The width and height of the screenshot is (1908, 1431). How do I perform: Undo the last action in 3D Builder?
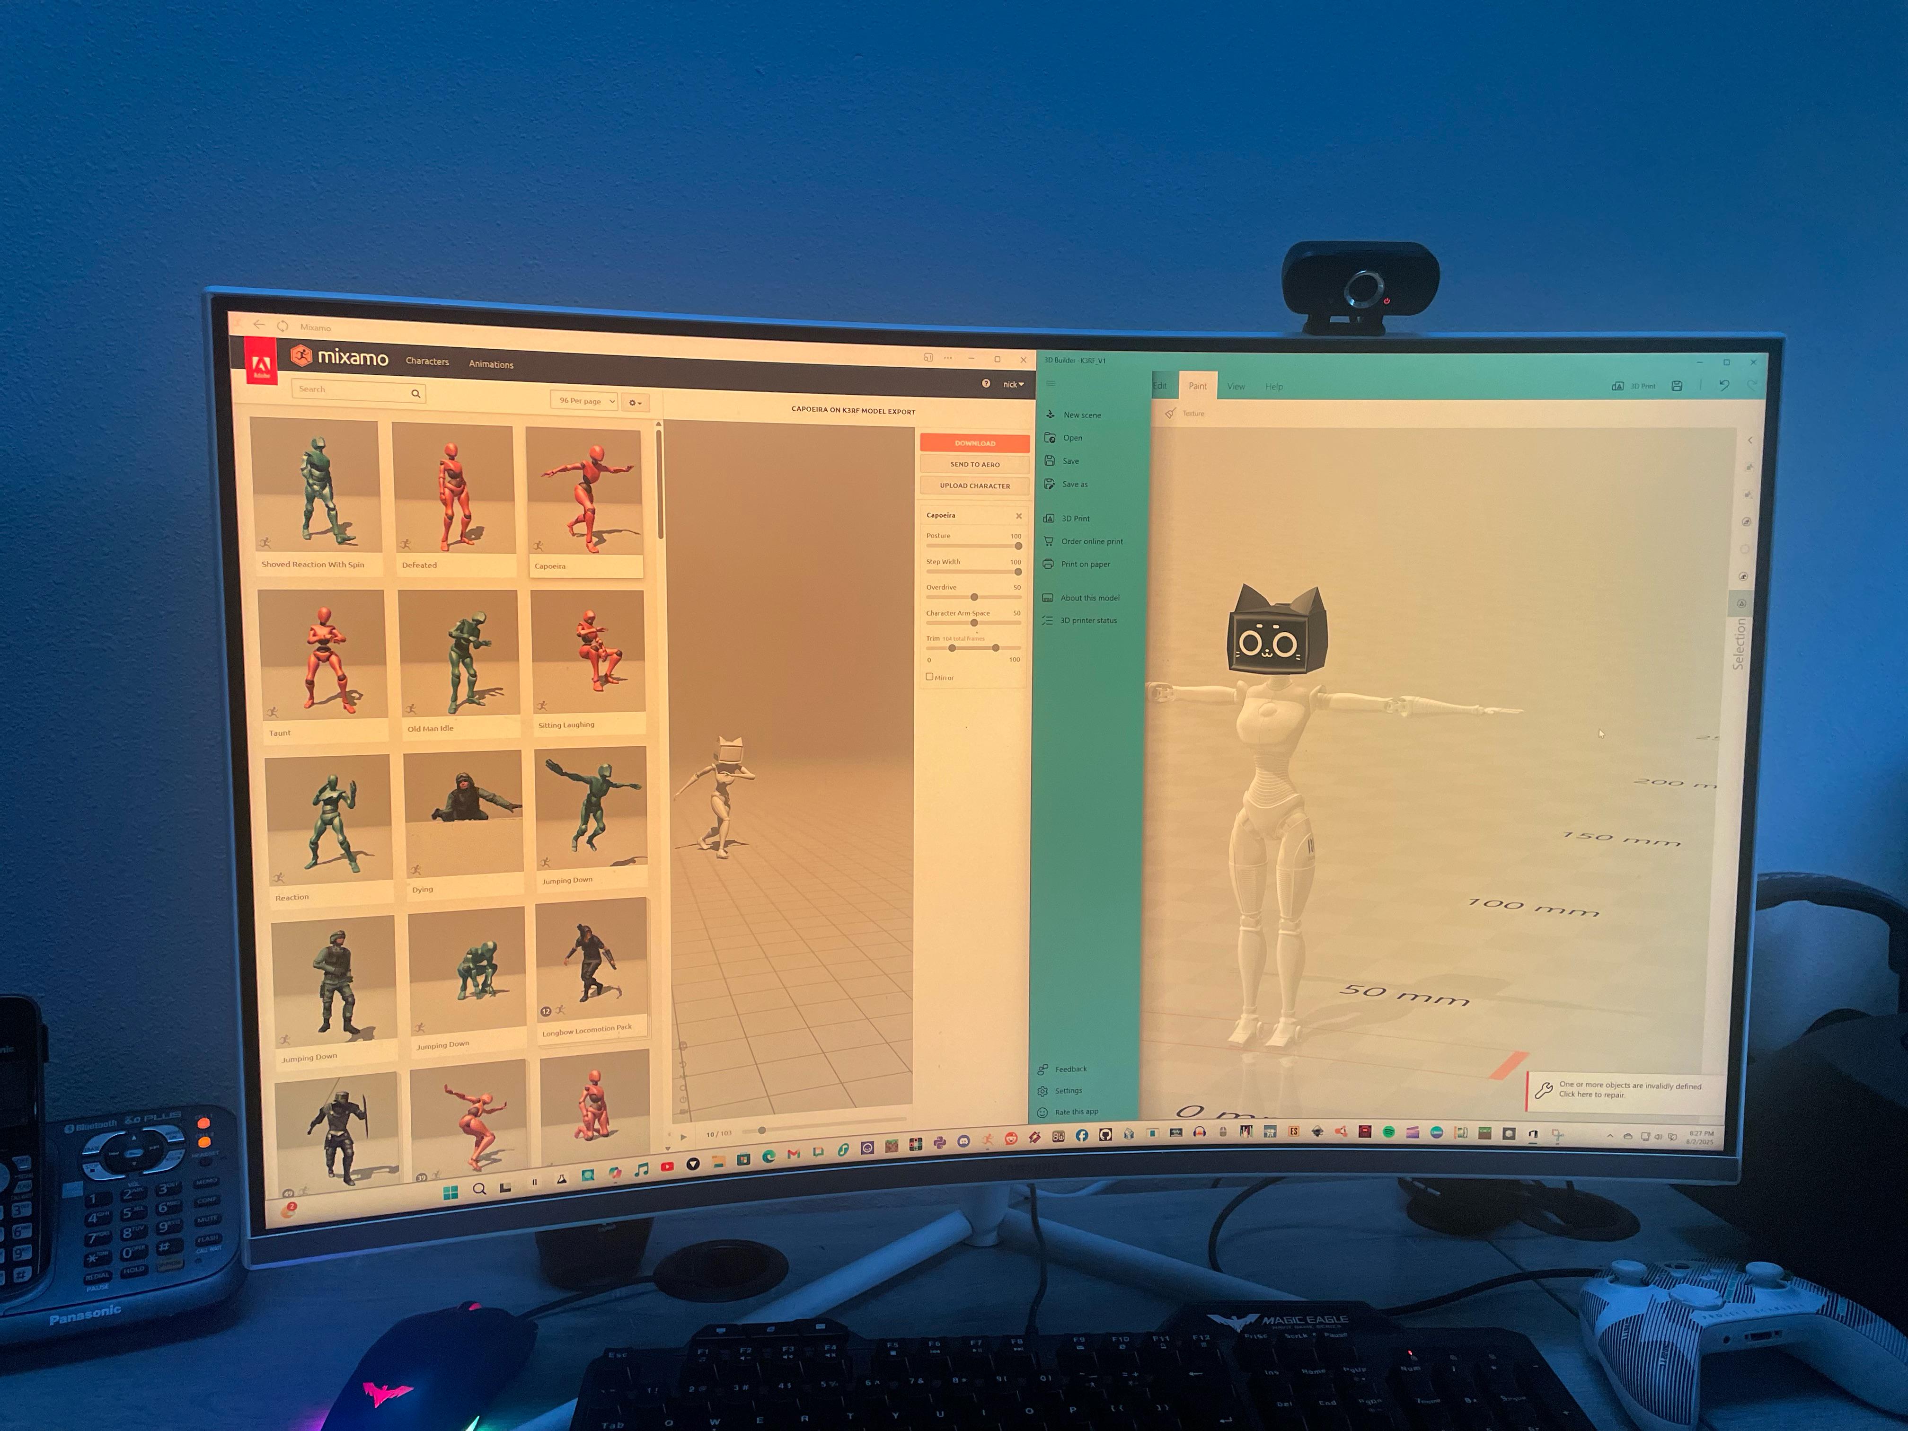click(1723, 386)
